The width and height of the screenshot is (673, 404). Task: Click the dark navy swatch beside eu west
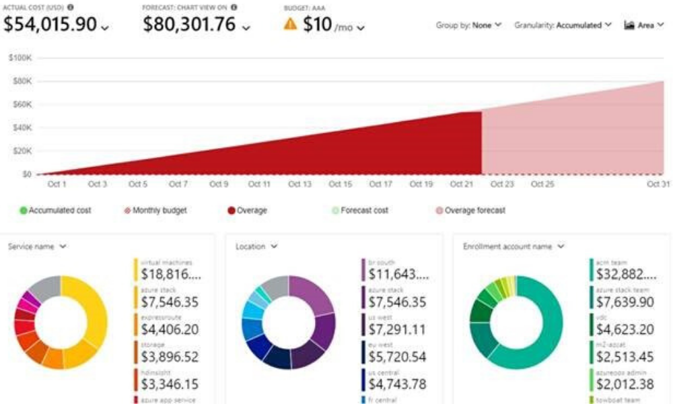coord(363,352)
